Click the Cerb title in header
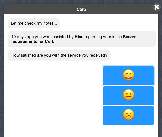This screenshot has width=162, height=137. pyautogui.click(x=81, y=10)
